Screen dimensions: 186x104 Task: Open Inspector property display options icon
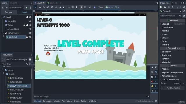pyautogui.click(x=184, y=16)
